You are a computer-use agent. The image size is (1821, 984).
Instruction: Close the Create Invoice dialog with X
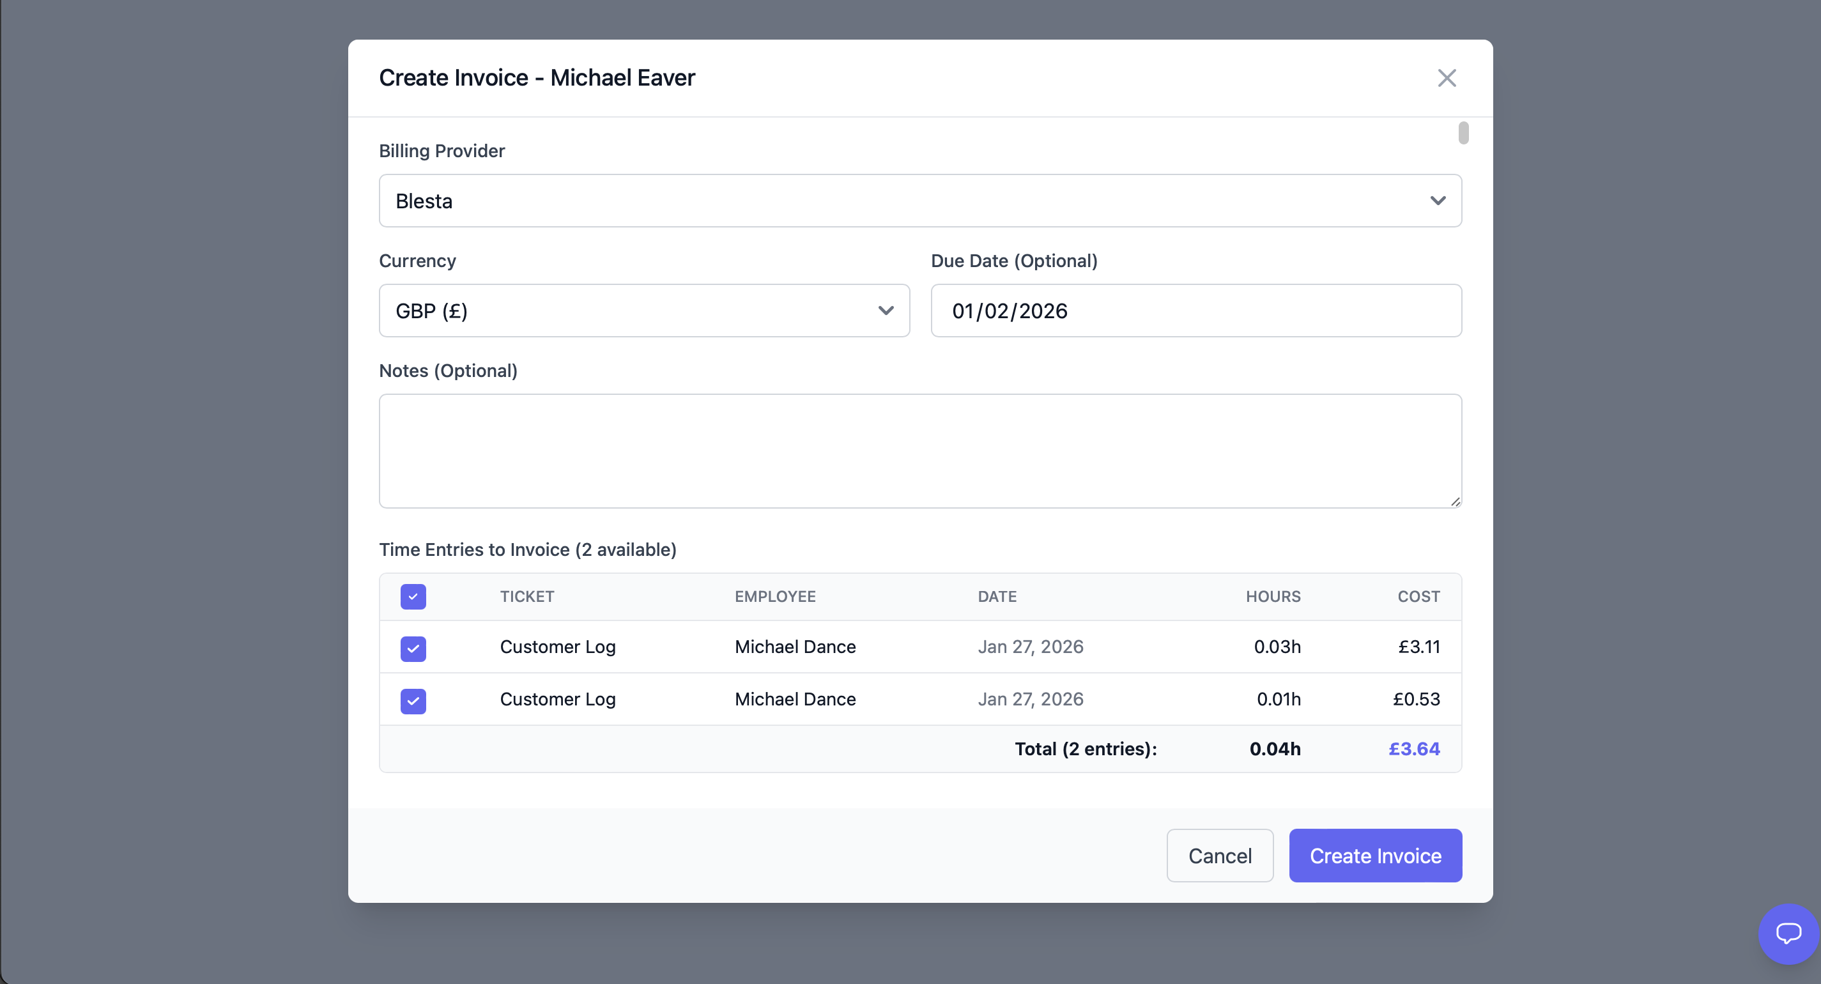pos(1447,78)
